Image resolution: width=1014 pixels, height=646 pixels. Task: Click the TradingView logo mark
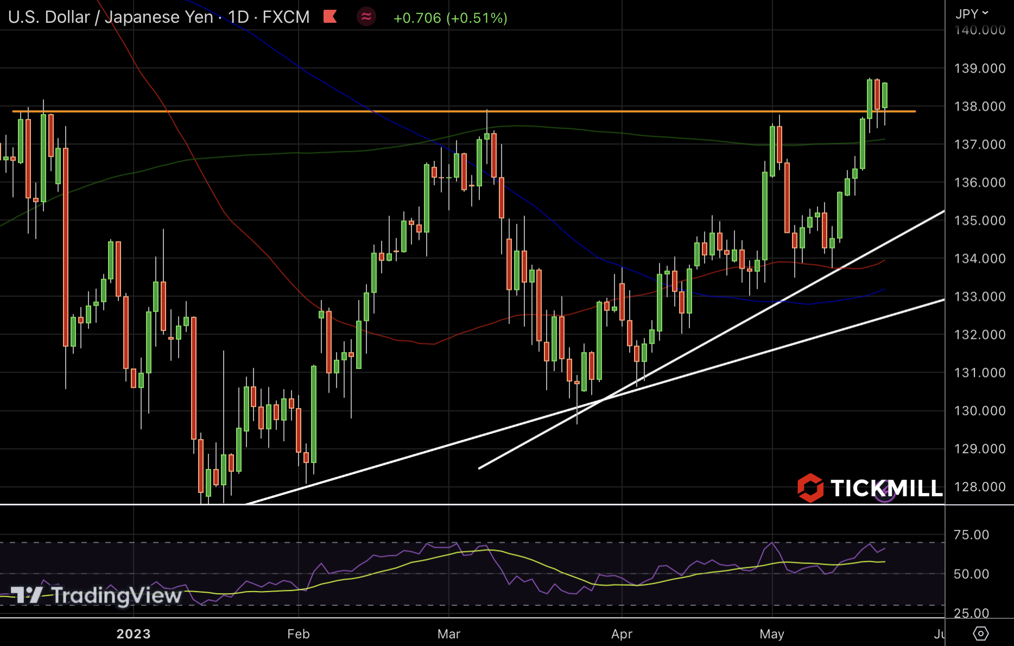(26, 595)
